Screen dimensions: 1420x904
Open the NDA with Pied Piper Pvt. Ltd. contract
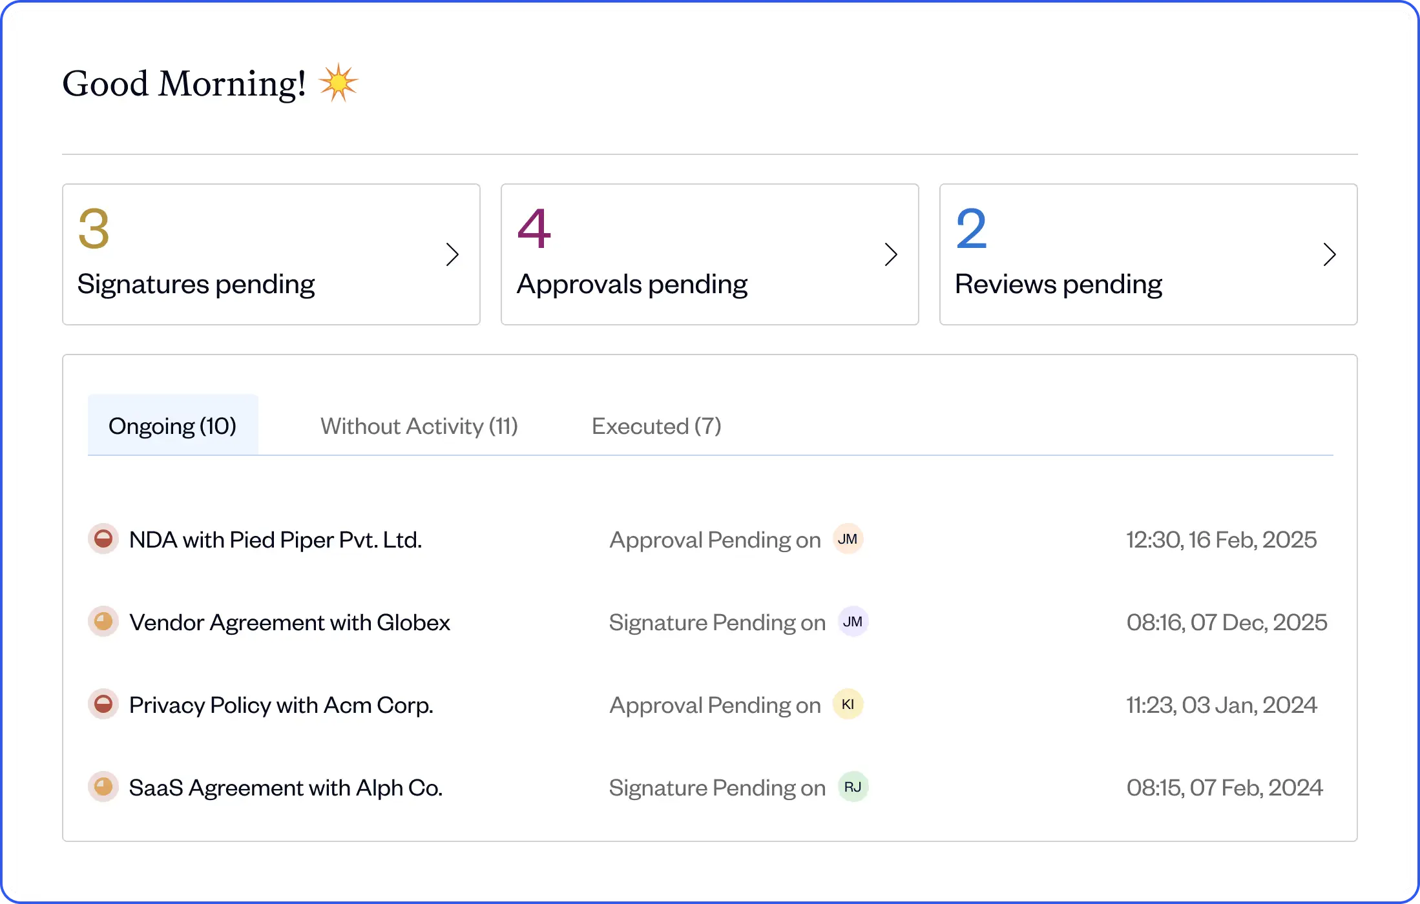pos(276,540)
